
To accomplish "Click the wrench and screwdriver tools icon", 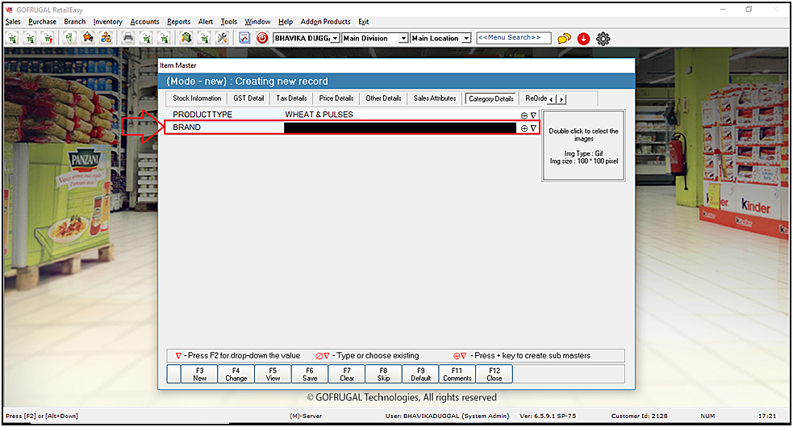I will (222, 38).
